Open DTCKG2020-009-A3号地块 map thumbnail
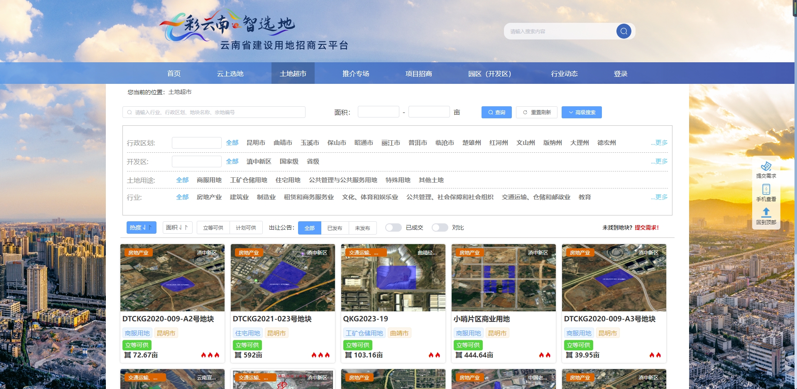This screenshot has height=389, width=797. pyautogui.click(x=614, y=278)
